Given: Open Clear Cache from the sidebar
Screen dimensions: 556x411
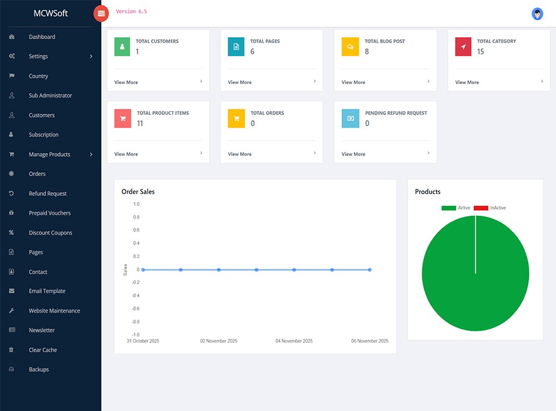Looking at the screenshot, I should pyautogui.click(x=43, y=350).
